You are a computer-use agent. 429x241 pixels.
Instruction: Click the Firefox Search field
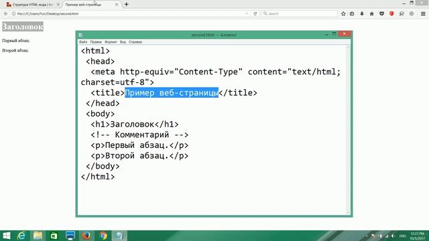pos(300,13)
